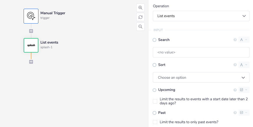The image size is (253, 127).
Task: Show help for the Upcoming field
Action: [x=235, y=90]
